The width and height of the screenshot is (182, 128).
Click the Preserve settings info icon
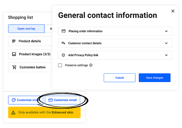(x=91, y=65)
